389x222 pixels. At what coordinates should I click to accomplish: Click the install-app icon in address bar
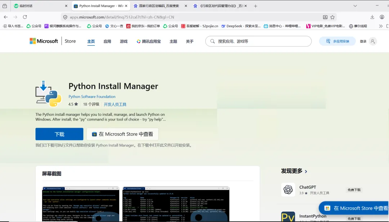(x=325, y=17)
